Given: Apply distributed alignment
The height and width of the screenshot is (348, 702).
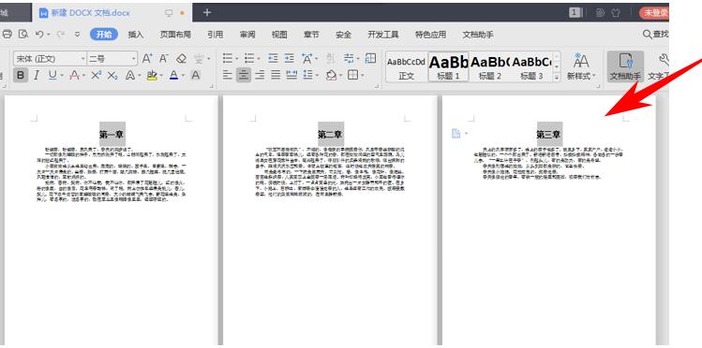Looking at the screenshot, I should point(291,75).
